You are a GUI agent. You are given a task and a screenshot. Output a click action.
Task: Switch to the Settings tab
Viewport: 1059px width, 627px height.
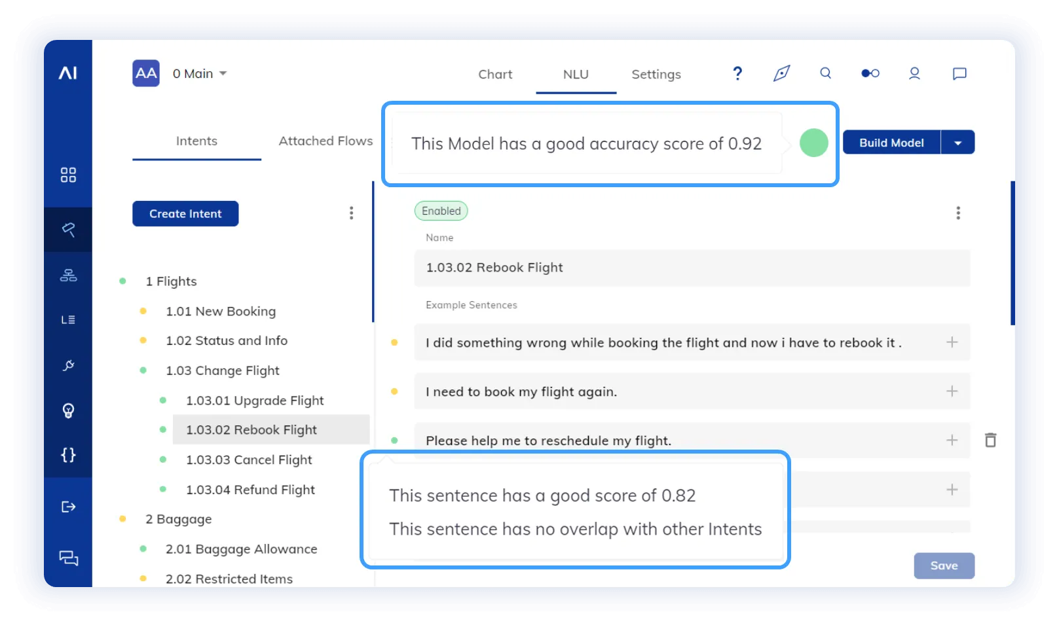click(656, 74)
